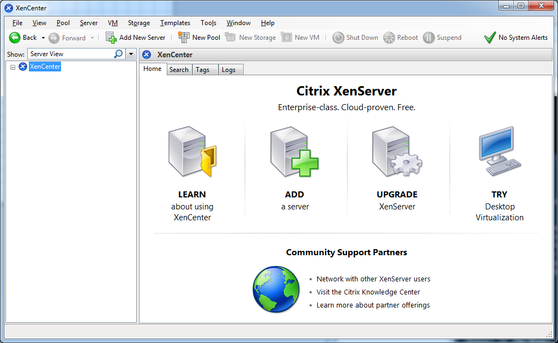Click the search magnifier in Show field
The width and height of the screenshot is (558, 343).
(x=118, y=54)
